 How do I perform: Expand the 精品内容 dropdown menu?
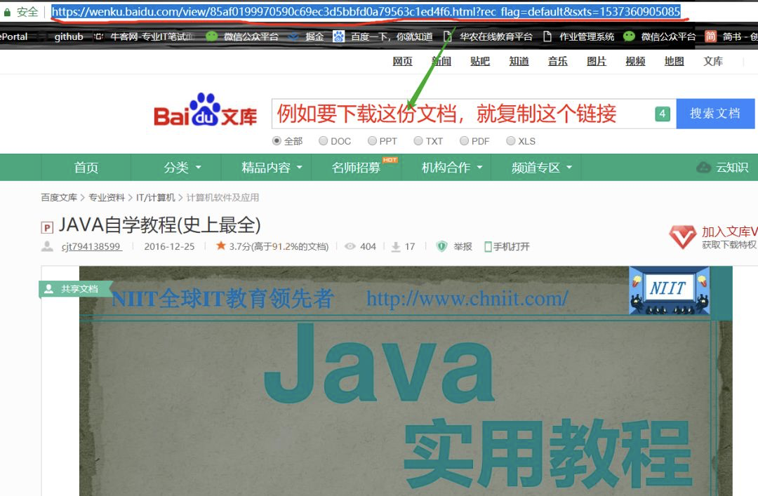tap(272, 167)
